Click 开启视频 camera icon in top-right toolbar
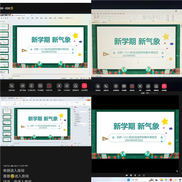Image resolution: width=182 pixels, height=182 pixels. point(124,86)
